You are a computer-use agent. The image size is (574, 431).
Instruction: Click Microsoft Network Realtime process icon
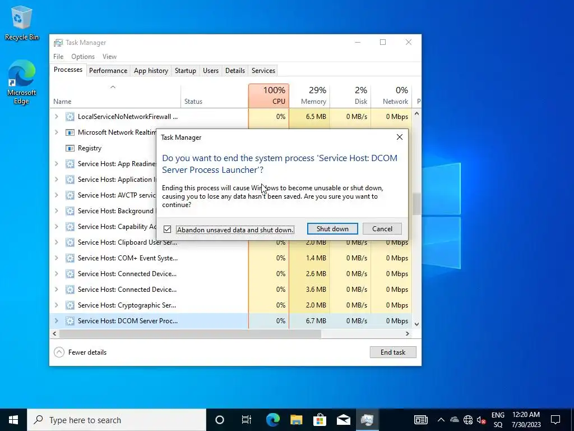pos(70,132)
